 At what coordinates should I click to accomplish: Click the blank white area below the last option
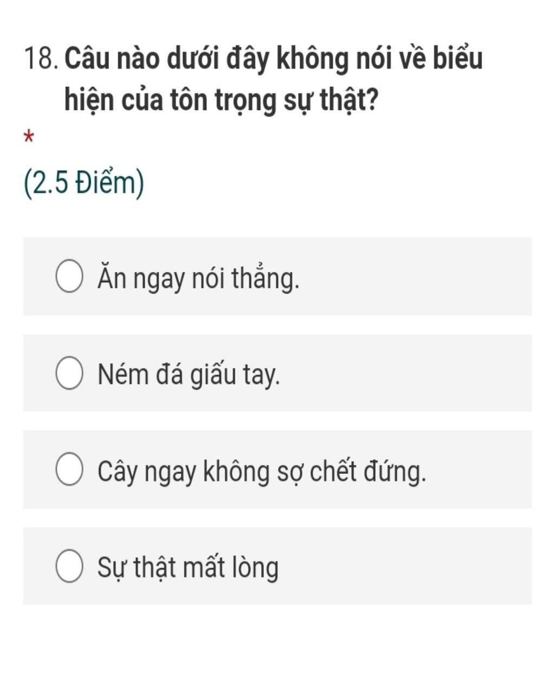pos(277,651)
